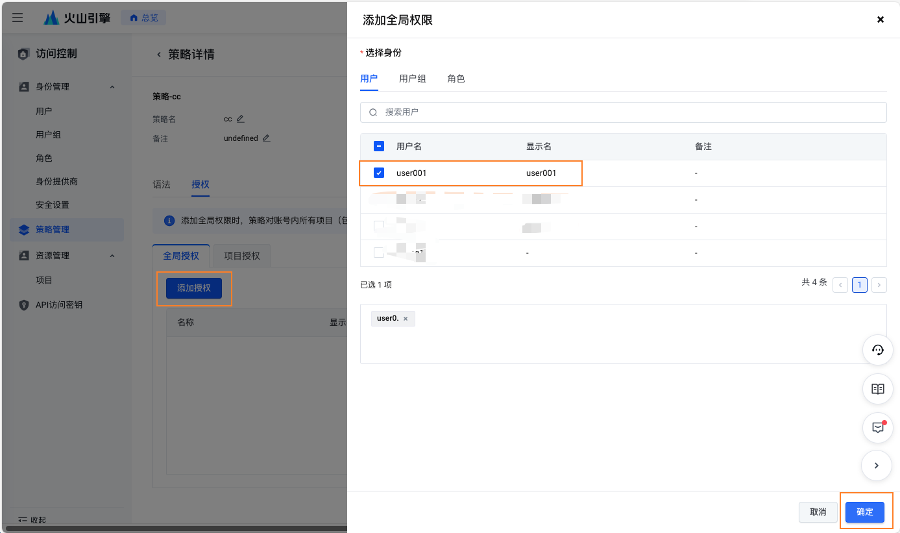Go to the 总览 overview page
Viewport: 900px width, 533px height.
143,18
